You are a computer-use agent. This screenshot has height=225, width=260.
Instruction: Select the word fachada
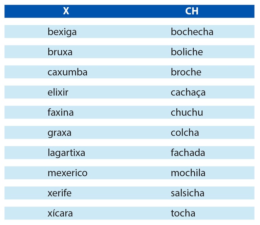pyautogui.click(x=188, y=153)
